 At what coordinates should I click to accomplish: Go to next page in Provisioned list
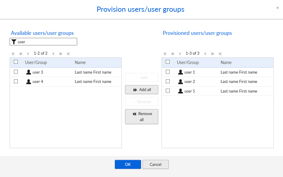[x=205, y=53]
